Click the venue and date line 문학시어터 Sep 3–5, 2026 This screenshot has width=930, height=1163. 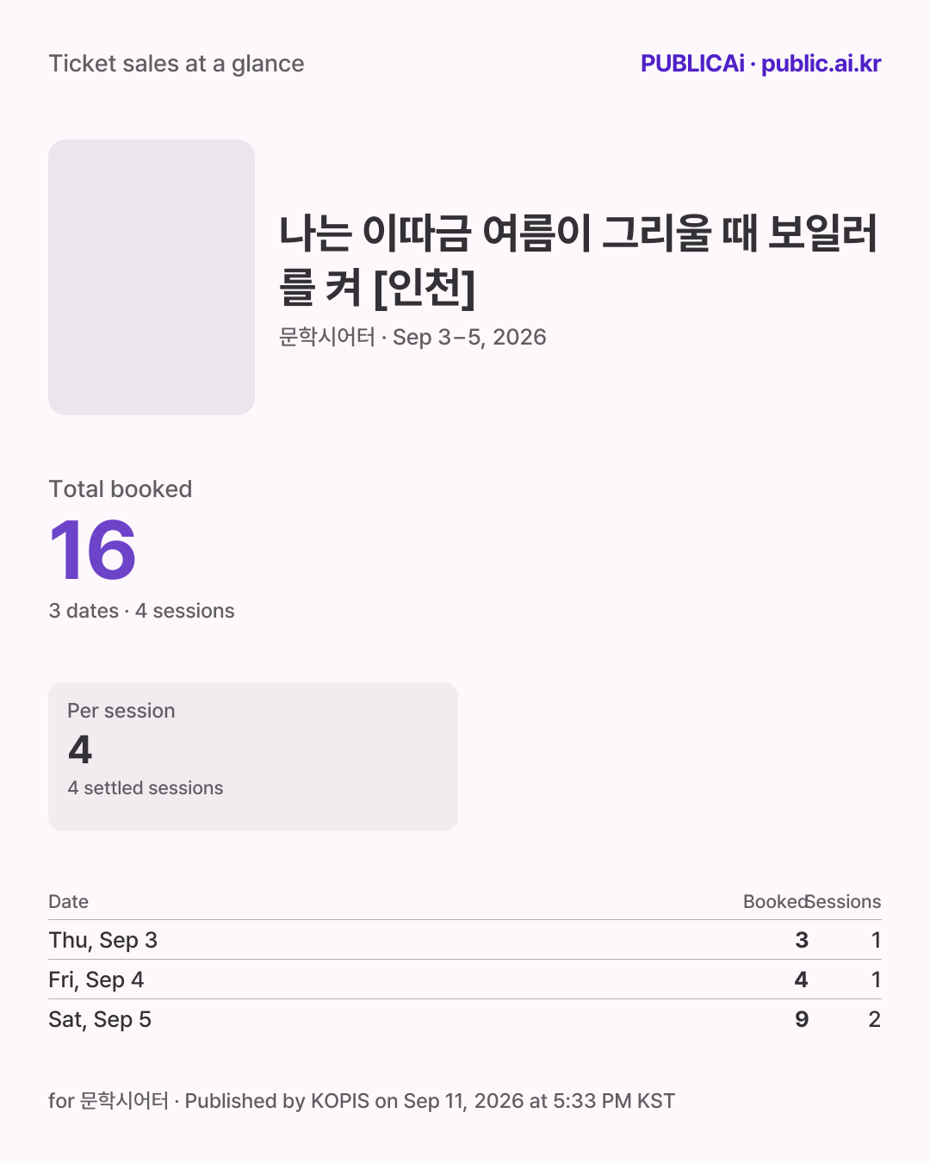click(412, 337)
